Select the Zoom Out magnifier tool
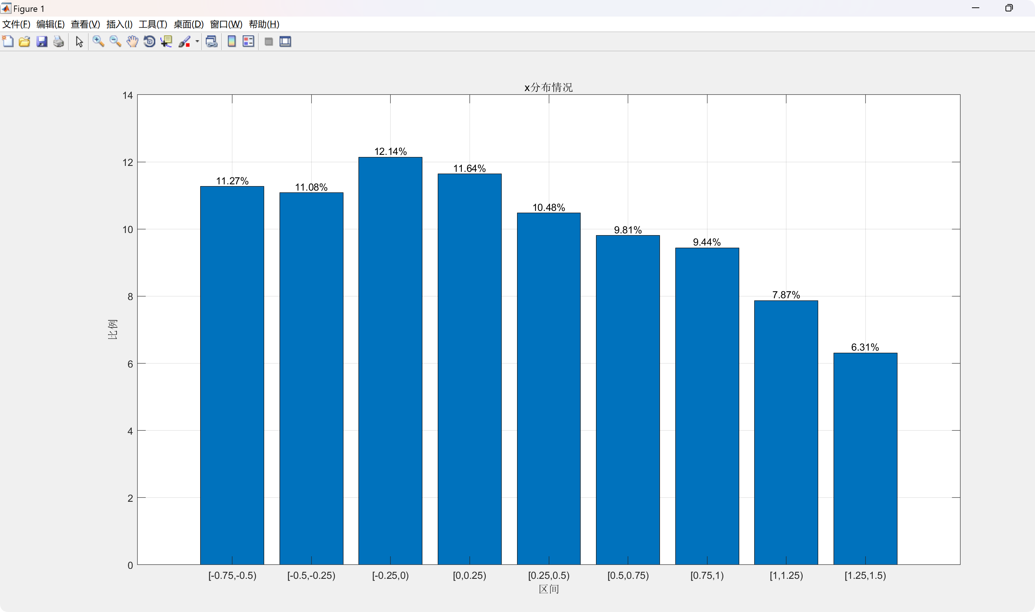The height and width of the screenshot is (612, 1035). click(x=115, y=42)
